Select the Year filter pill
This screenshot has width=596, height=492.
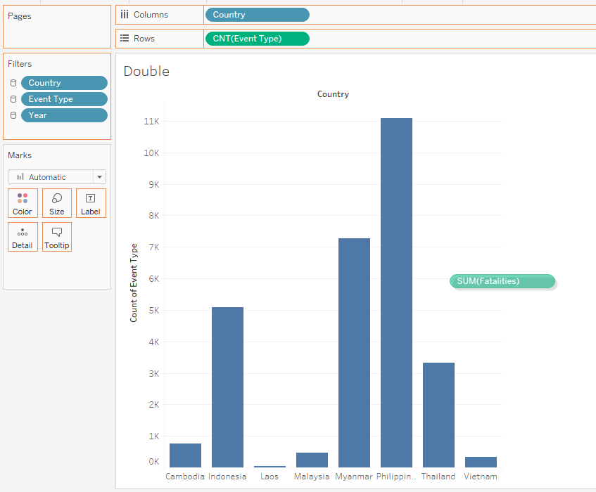pos(64,115)
